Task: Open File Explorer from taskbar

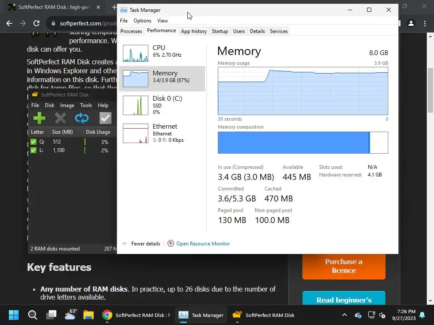Action: pyautogui.click(x=89, y=315)
